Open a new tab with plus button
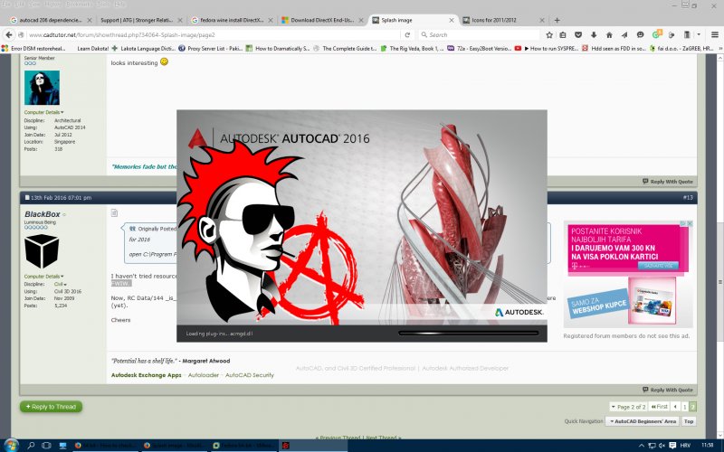The height and width of the screenshot is (452, 724). click(557, 20)
